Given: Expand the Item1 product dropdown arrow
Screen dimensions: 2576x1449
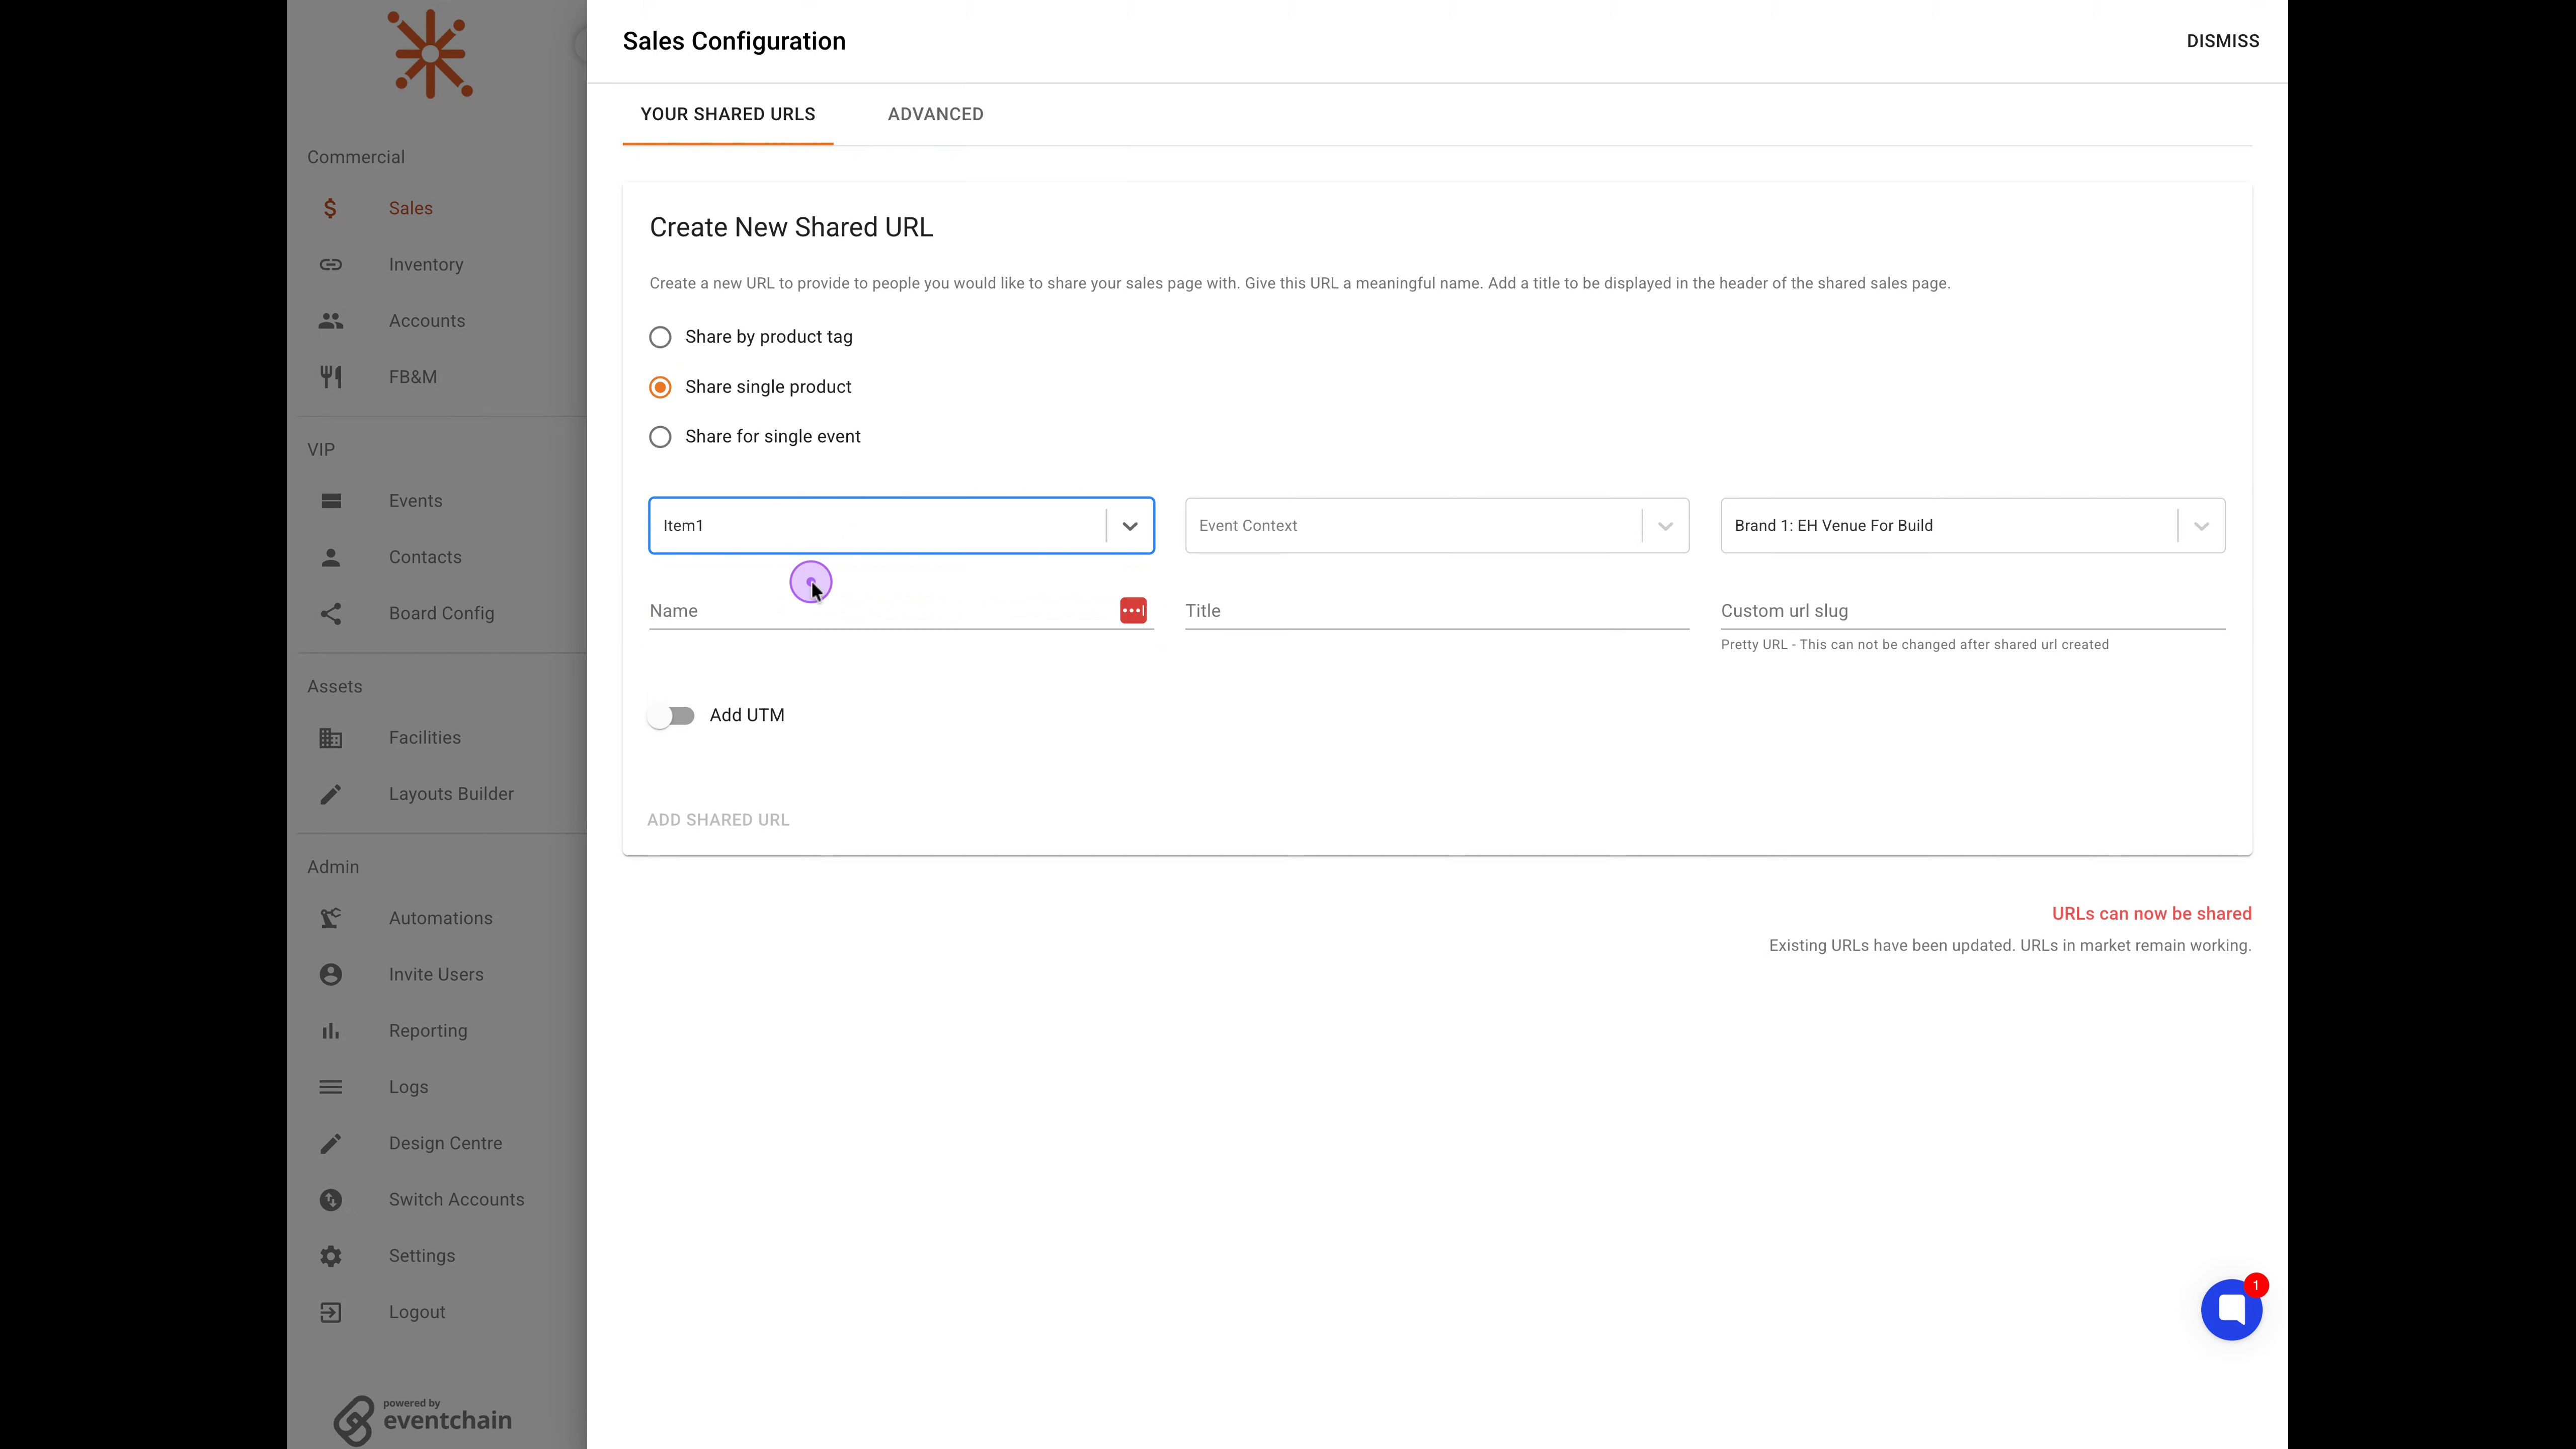Looking at the screenshot, I should (1130, 526).
